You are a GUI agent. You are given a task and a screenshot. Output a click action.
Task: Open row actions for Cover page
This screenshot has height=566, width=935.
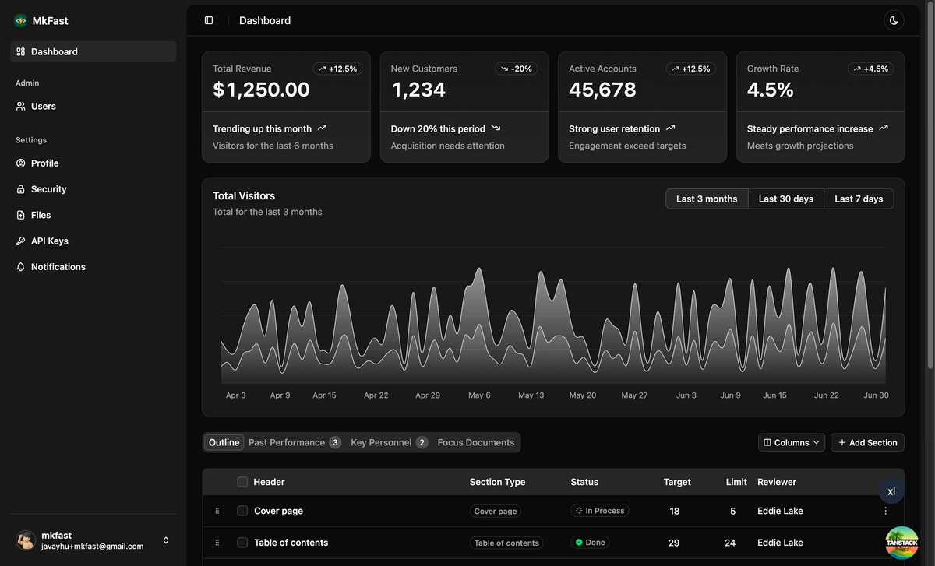point(885,512)
